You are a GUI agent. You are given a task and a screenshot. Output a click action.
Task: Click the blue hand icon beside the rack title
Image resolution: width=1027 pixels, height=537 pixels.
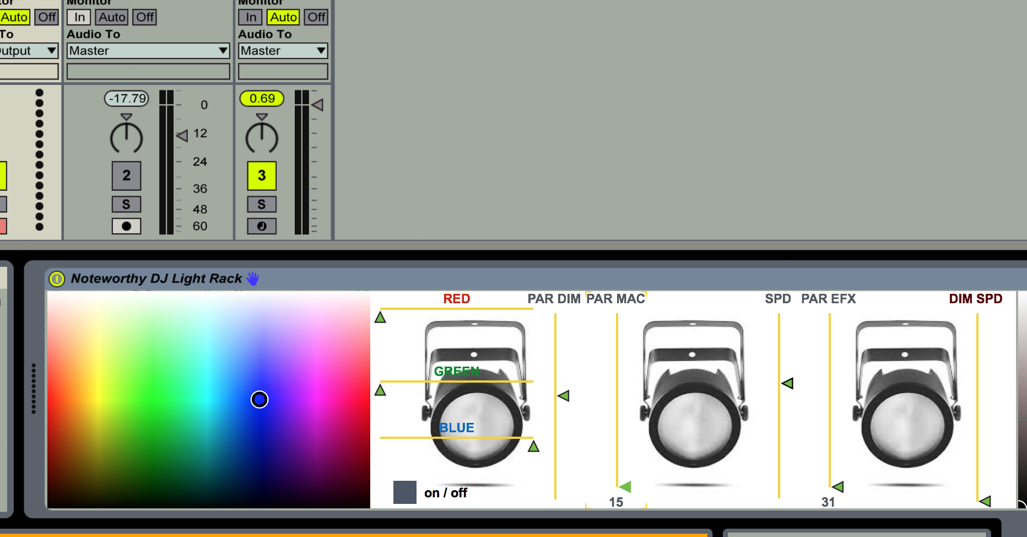tap(253, 279)
